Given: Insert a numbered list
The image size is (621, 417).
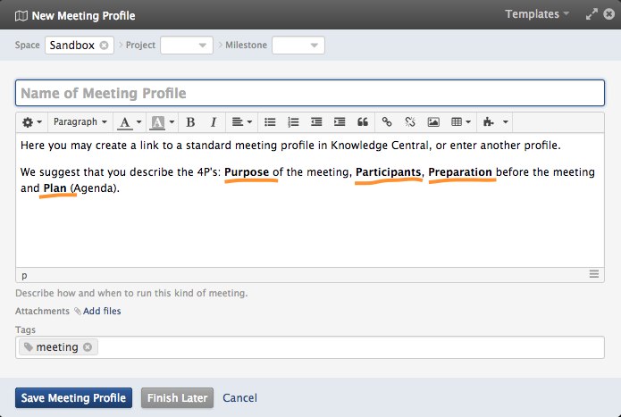Looking at the screenshot, I should click(x=293, y=121).
